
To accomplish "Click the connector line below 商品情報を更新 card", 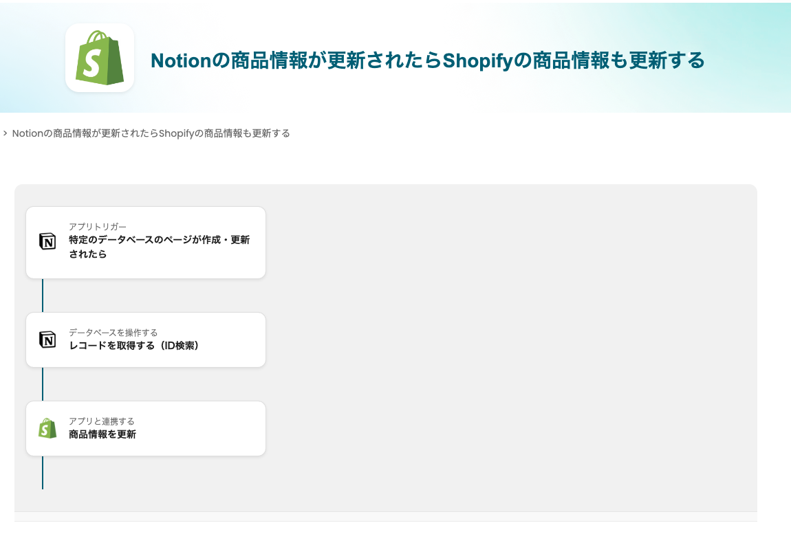I will click(43, 473).
